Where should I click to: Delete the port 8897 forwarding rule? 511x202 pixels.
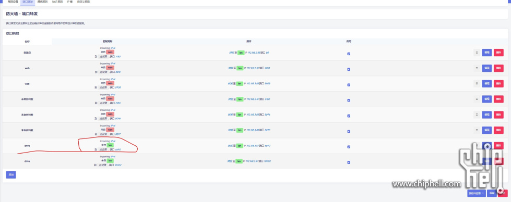tap(498, 130)
